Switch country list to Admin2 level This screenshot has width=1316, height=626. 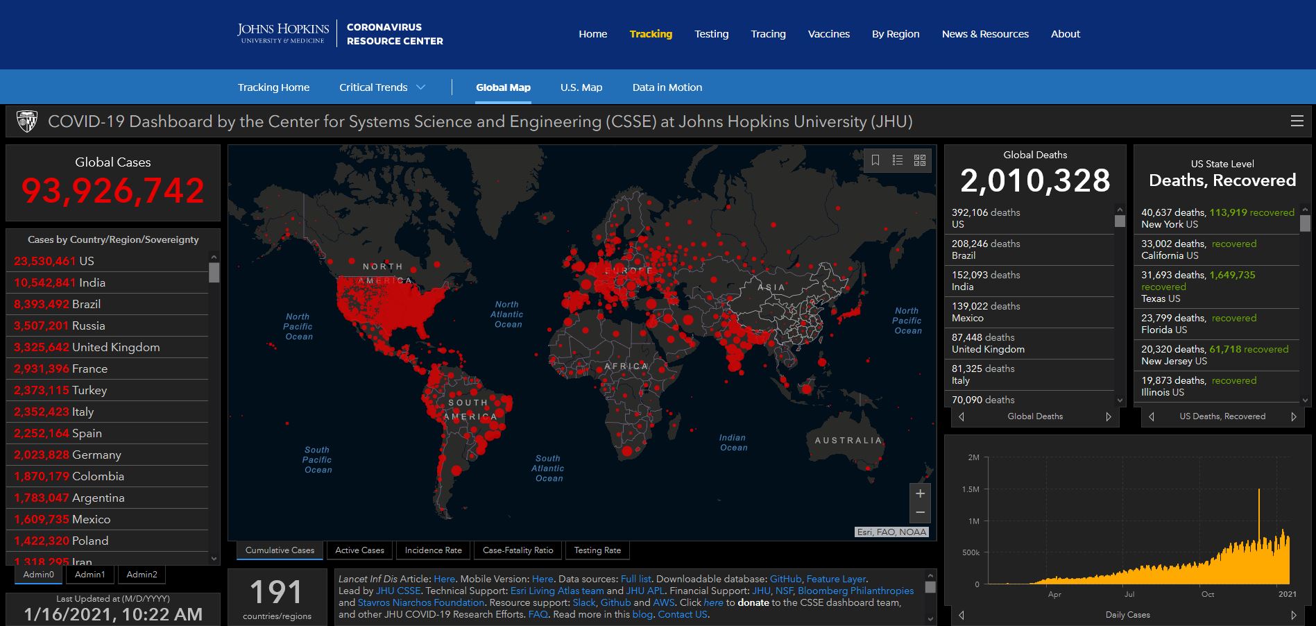click(142, 575)
